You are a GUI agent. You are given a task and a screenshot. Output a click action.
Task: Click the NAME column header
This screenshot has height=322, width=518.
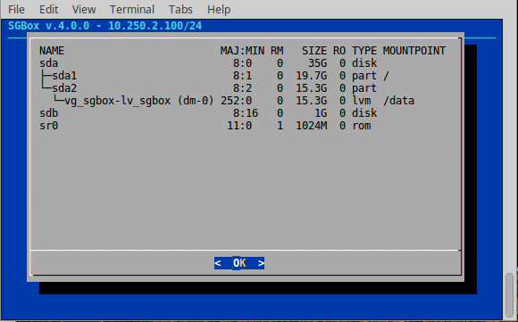tap(52, 51)
